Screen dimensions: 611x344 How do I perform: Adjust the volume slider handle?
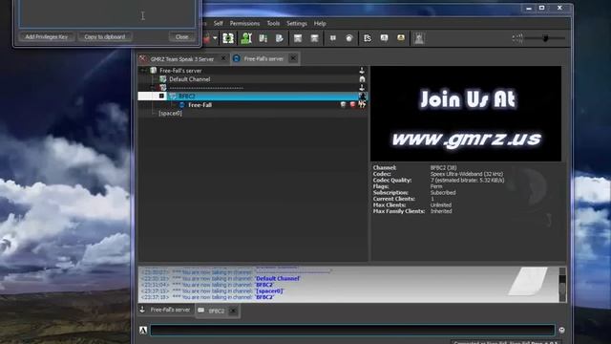(545, 38)
